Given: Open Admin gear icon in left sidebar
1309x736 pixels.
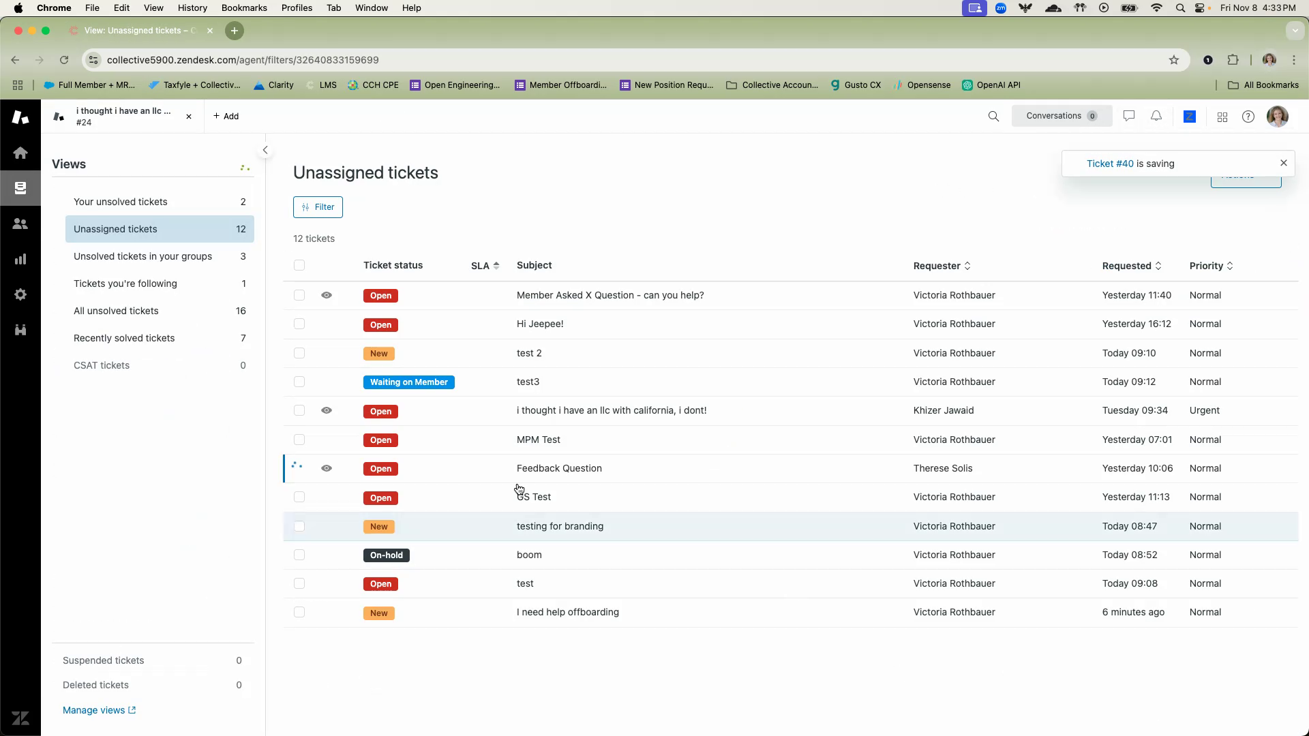Looking at the screenshot, I should click(x=20, y=294).
